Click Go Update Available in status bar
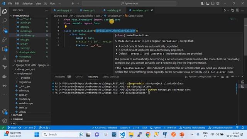Viewport: 247px width, 139px height. click(x=220, y=127)
